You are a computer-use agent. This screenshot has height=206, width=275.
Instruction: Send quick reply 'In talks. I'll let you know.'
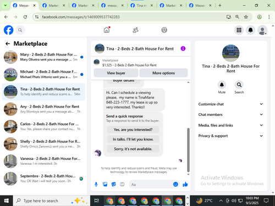(x=133, y=140)
